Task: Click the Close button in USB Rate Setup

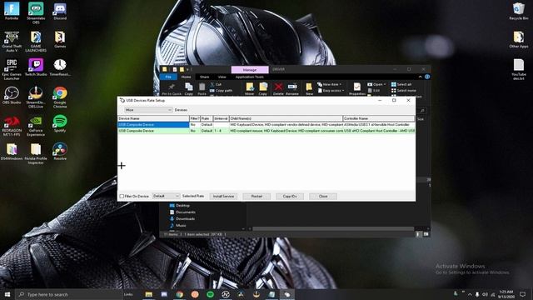Action: pos(323,197)
